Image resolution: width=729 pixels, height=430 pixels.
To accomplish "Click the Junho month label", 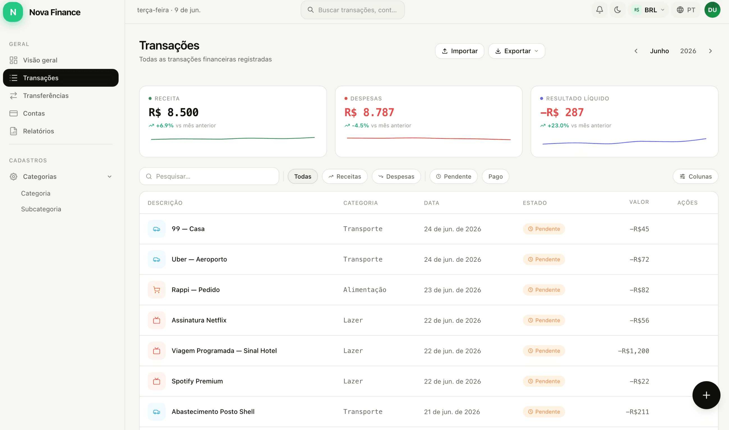I will tap(659, 51).
